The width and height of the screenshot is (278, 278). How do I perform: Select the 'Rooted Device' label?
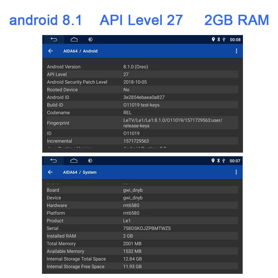[x=62, y=90]
